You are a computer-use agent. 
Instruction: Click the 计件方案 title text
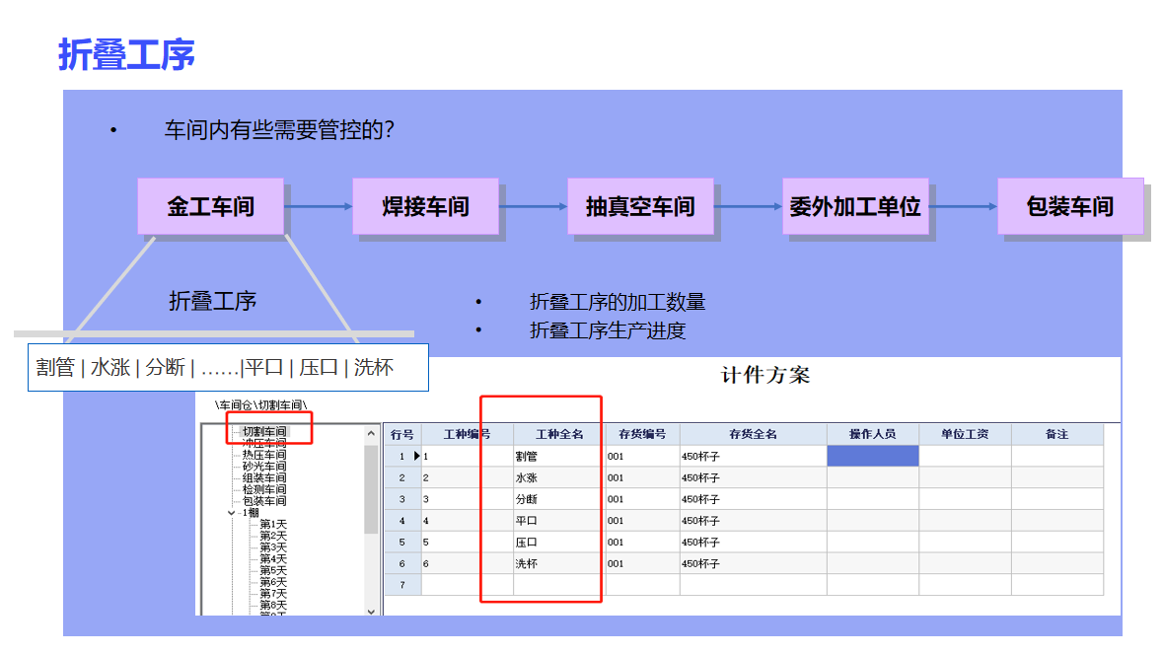(x=765, y=376)
